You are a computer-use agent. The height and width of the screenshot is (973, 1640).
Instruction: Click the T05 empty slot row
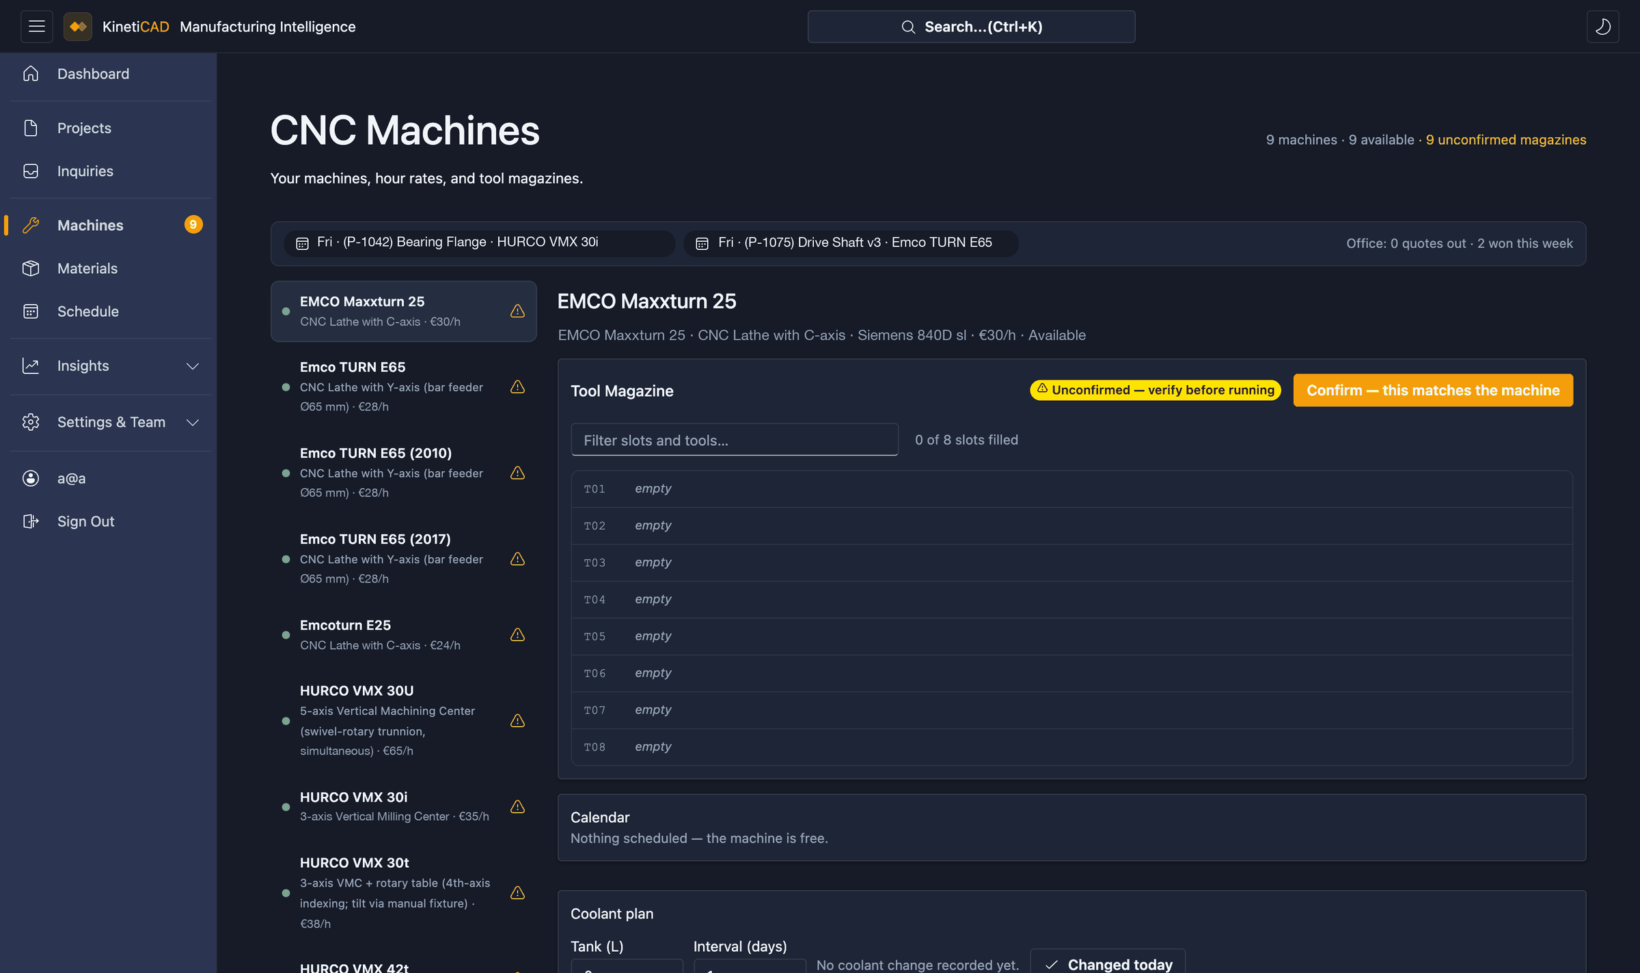coord(1072,636)
